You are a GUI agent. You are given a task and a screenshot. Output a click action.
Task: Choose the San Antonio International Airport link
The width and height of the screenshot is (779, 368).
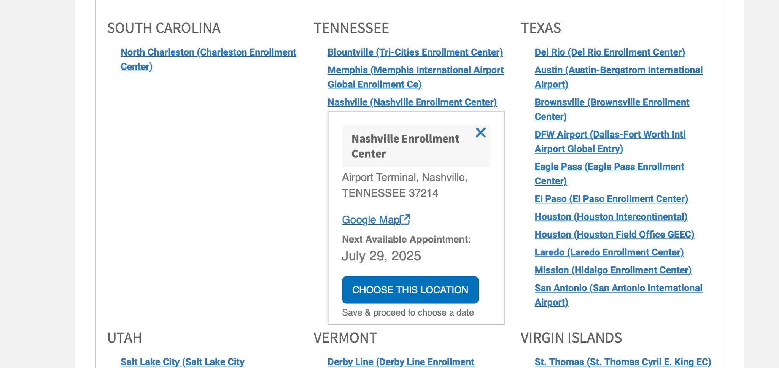point(618,288)
